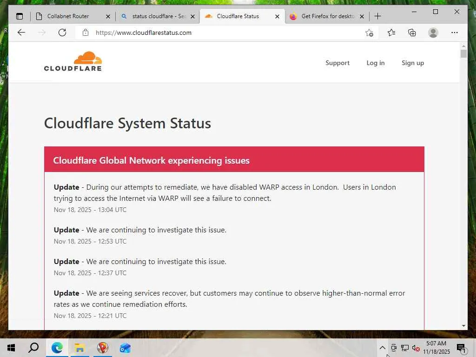Click the Cloudflare System Status heading
Image resolution: width=476 pixels, height=357 pixels.
pyautogui.click(x=127, y=123)
